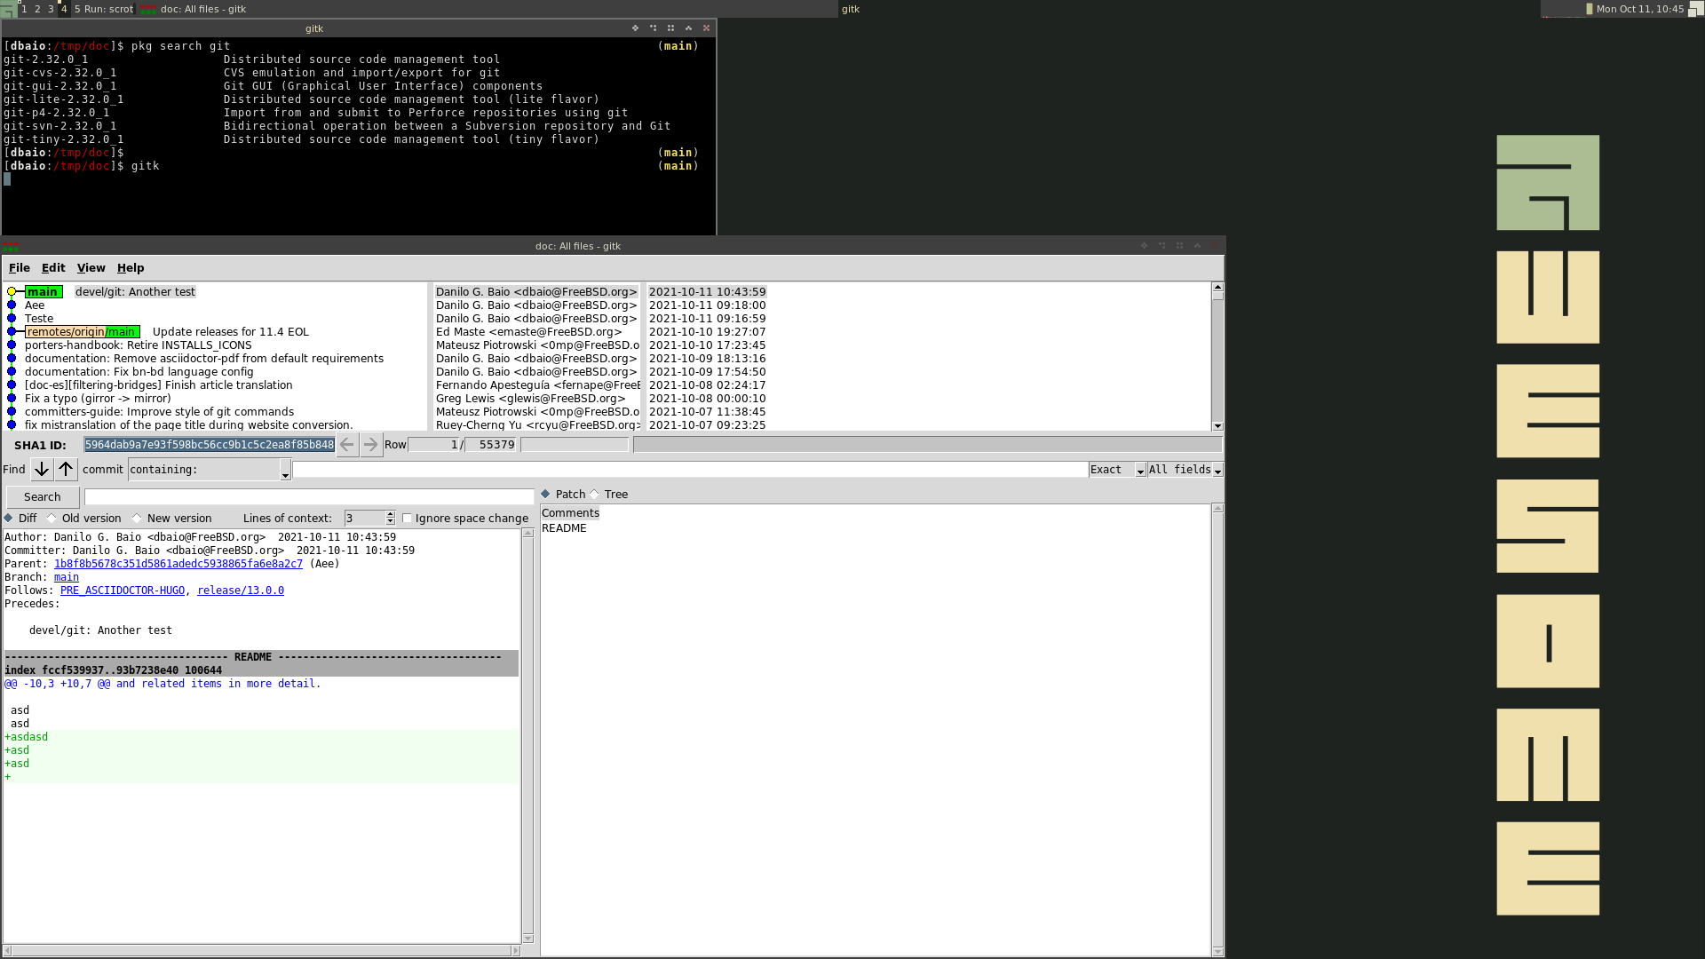
Task: Click the find next down-arrow button
Action: tap(42, 470)
